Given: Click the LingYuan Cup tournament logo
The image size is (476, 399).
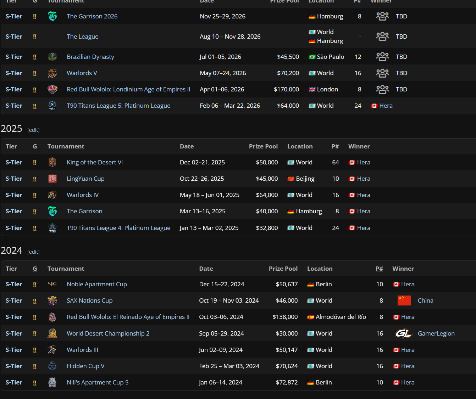Looking at the screenshot, I should click(52, 179).
